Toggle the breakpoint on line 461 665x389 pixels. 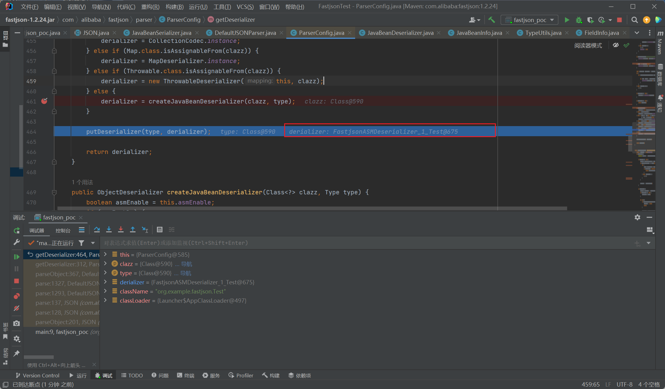click(x=44, y=101)
